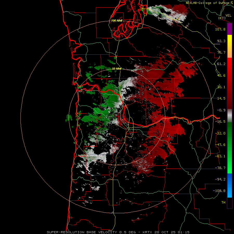
Task: Click the -0.9 velocity scale value
Action: pyautogui.click(x=221, y=110)
